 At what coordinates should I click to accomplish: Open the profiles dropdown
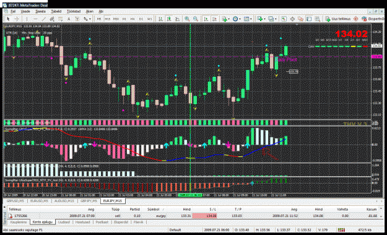(272, 19)
